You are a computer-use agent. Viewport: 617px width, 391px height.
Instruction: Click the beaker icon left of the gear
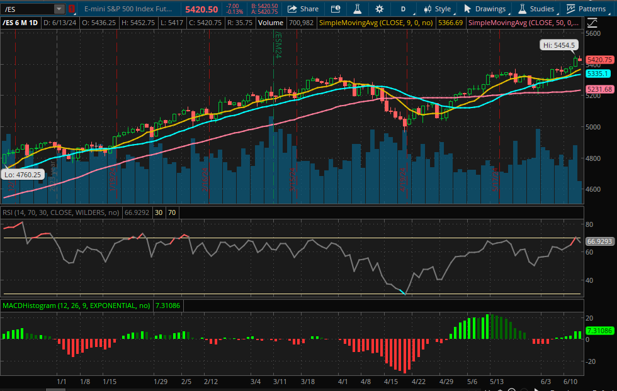click(x=357, y=9)
